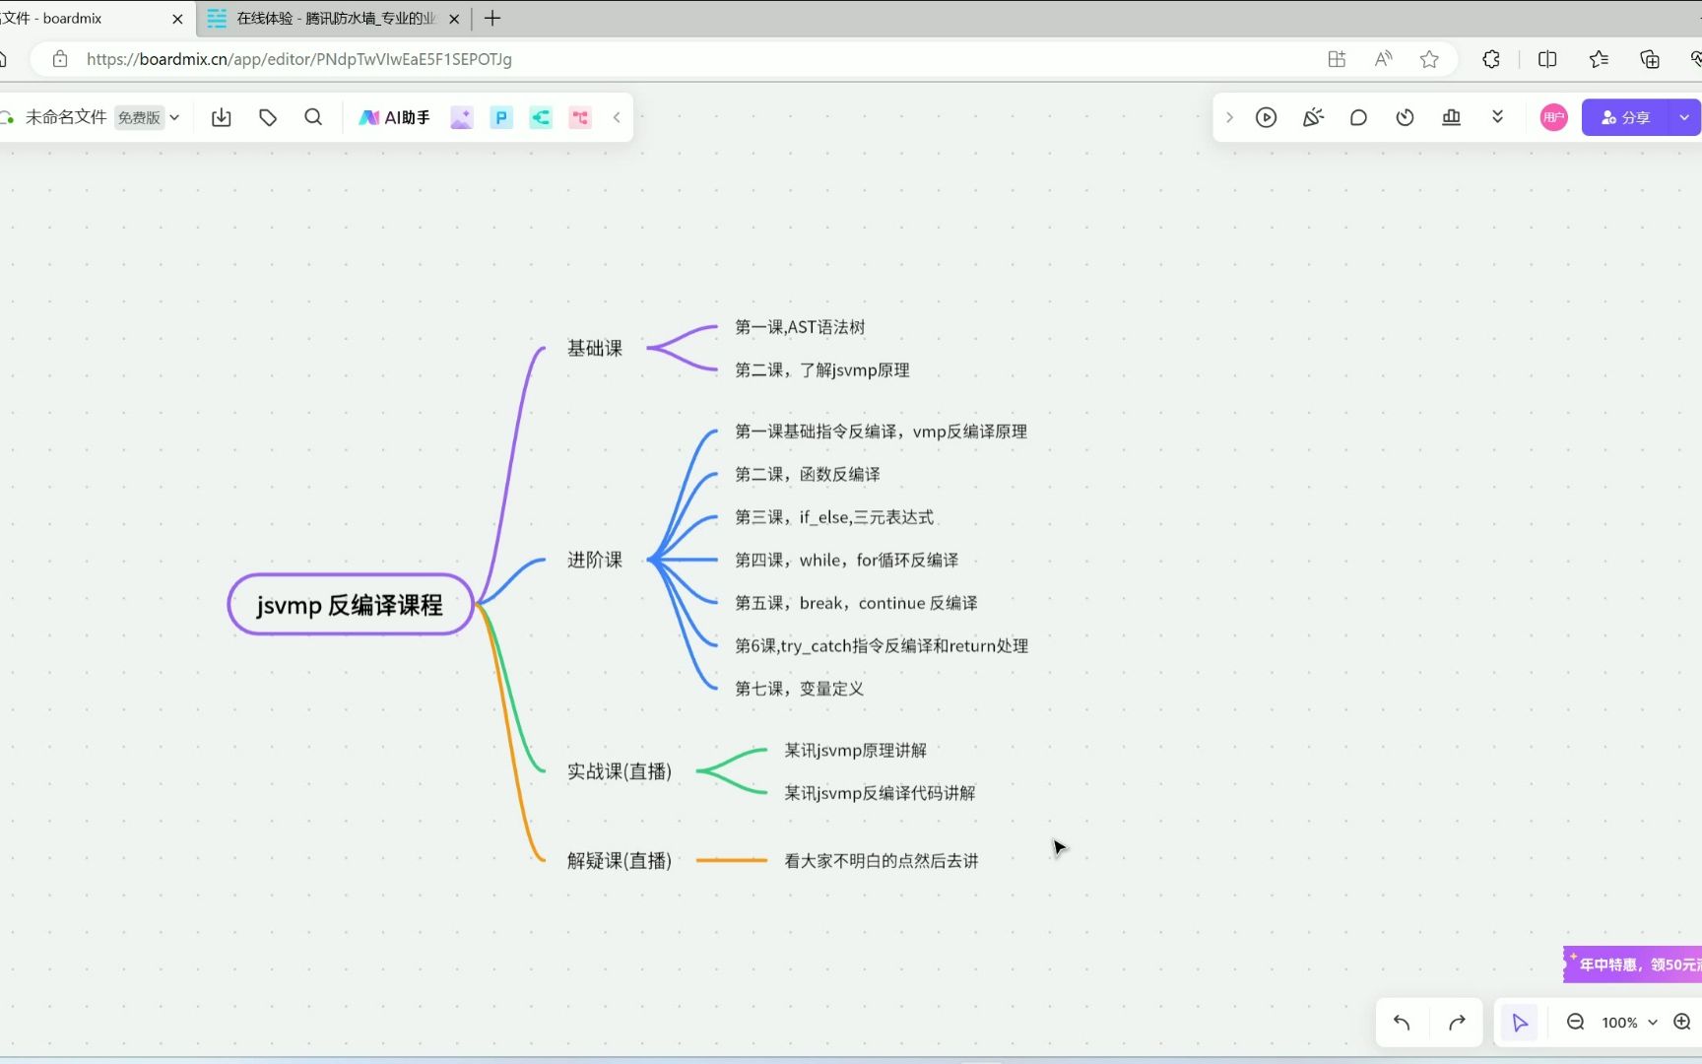The image size is (1702, 1064).
Task: Click 某讯jsvmp原理讲解 node
Action: click(855, 751)
